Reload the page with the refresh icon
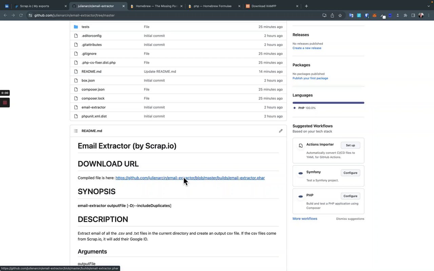Screen dimensions: 434x271 (21, 15)
